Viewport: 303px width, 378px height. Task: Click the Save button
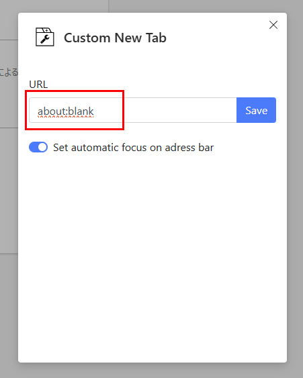(256, 110)
